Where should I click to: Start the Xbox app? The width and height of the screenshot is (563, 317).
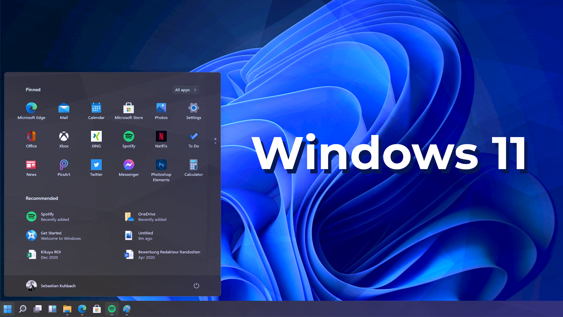point(64,138)
